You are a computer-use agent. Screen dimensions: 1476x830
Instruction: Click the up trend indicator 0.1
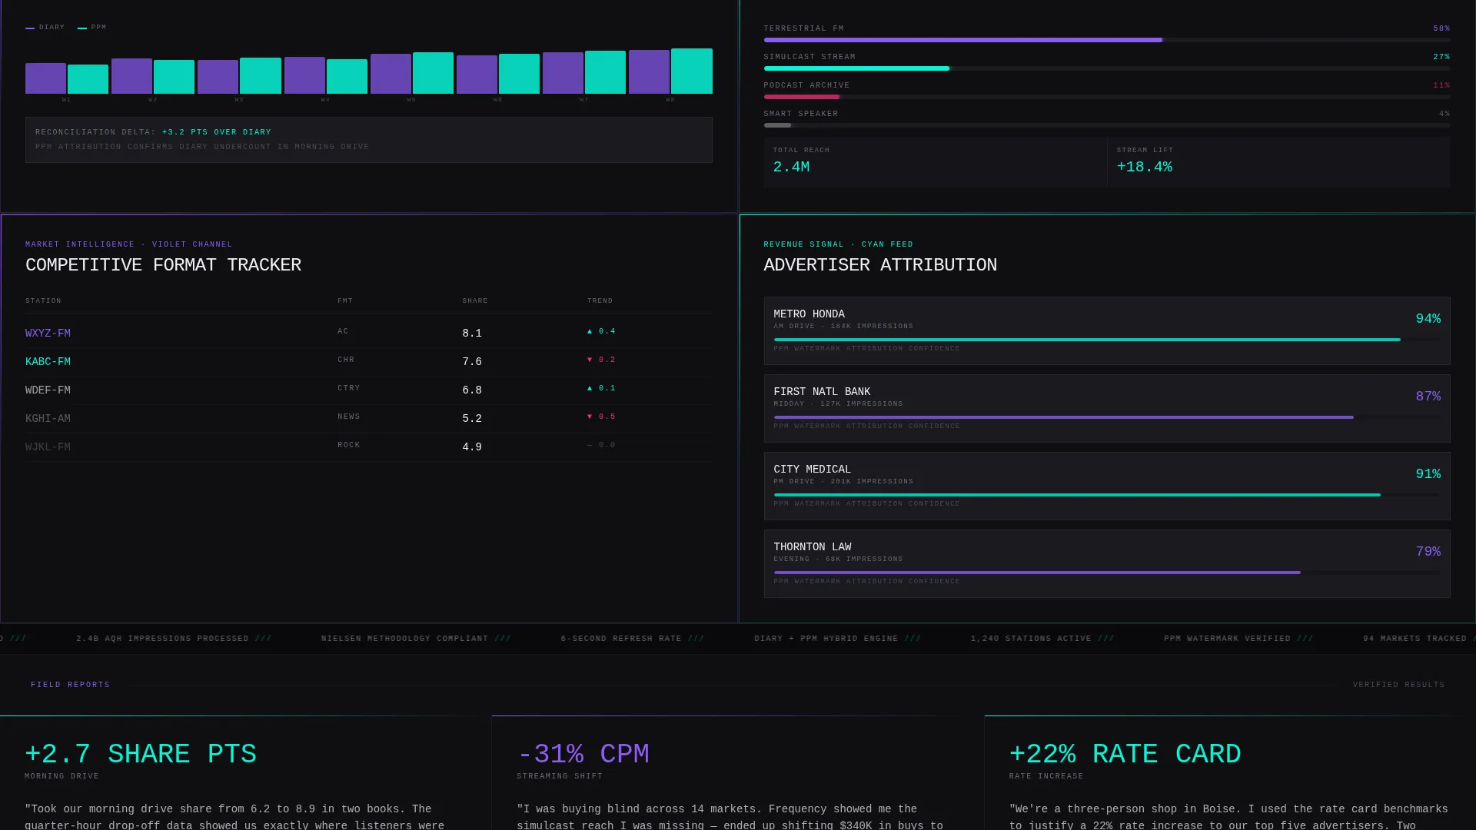(601, 388)
